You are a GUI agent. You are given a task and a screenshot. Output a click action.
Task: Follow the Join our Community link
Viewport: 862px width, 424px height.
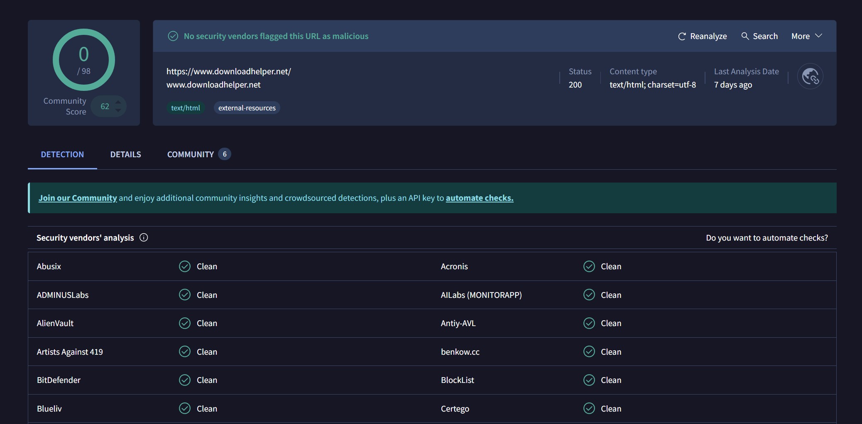[78, 198]
